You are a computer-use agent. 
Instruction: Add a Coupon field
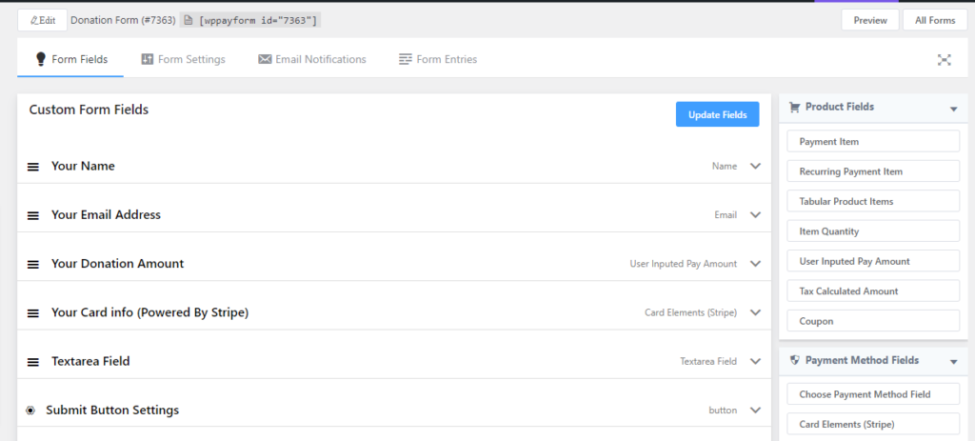point(873,321)
